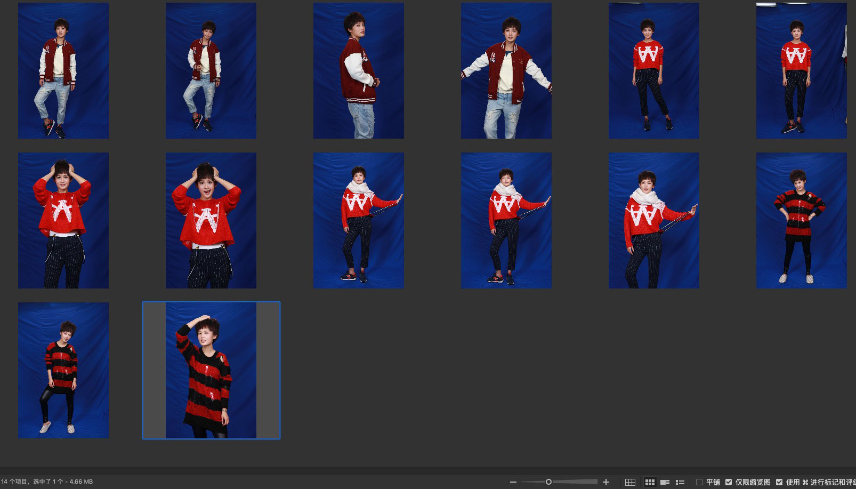856x489 pixels.
Task: Select the open-mouth hands-on-head photo
Action: click(x=211, y=220)
